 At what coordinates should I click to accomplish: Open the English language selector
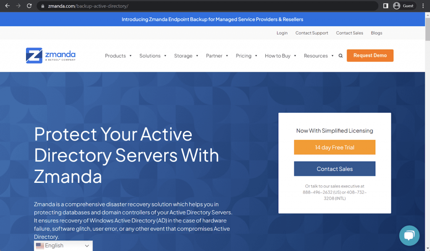(x=63, y=246)
